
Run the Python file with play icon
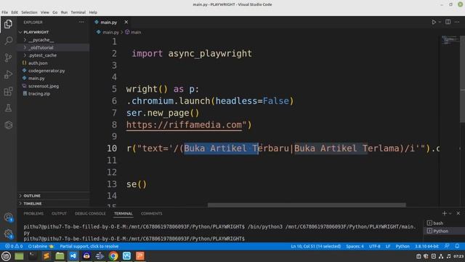point(434,22)
